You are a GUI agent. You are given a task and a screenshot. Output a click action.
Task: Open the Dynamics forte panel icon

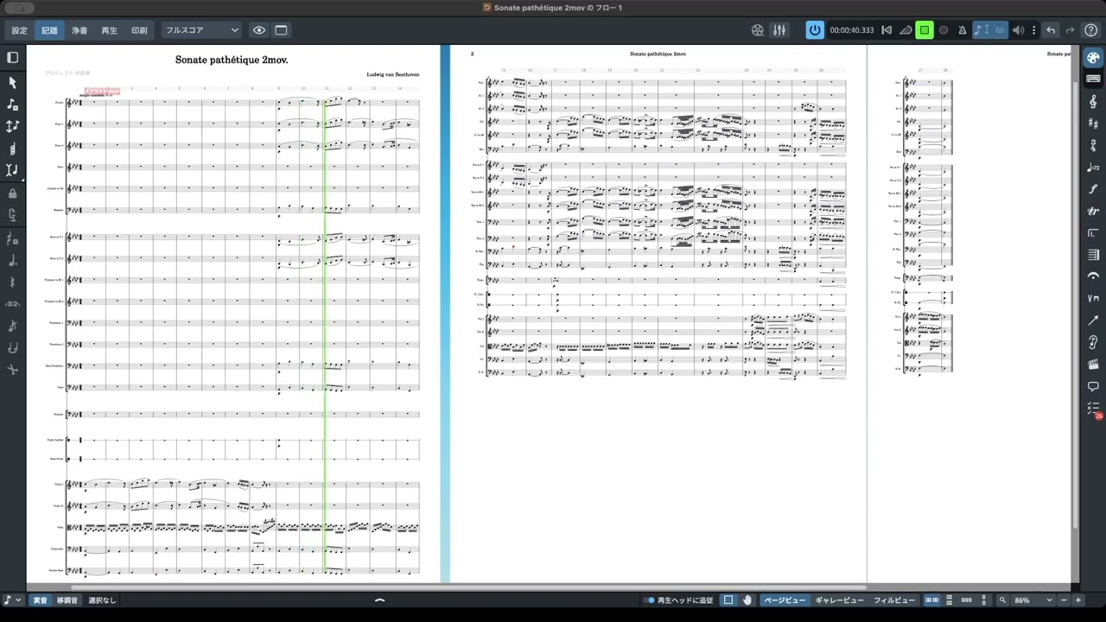point(1093,189)
